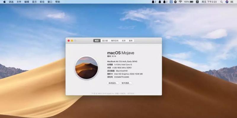Open Notification Center list icon

232,2
